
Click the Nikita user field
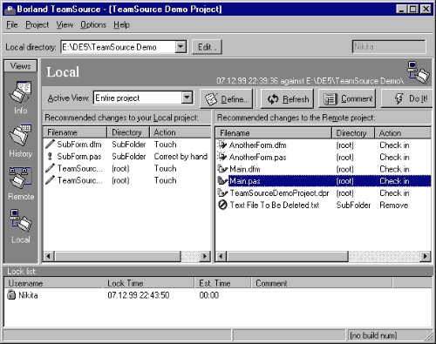(389, 47)
